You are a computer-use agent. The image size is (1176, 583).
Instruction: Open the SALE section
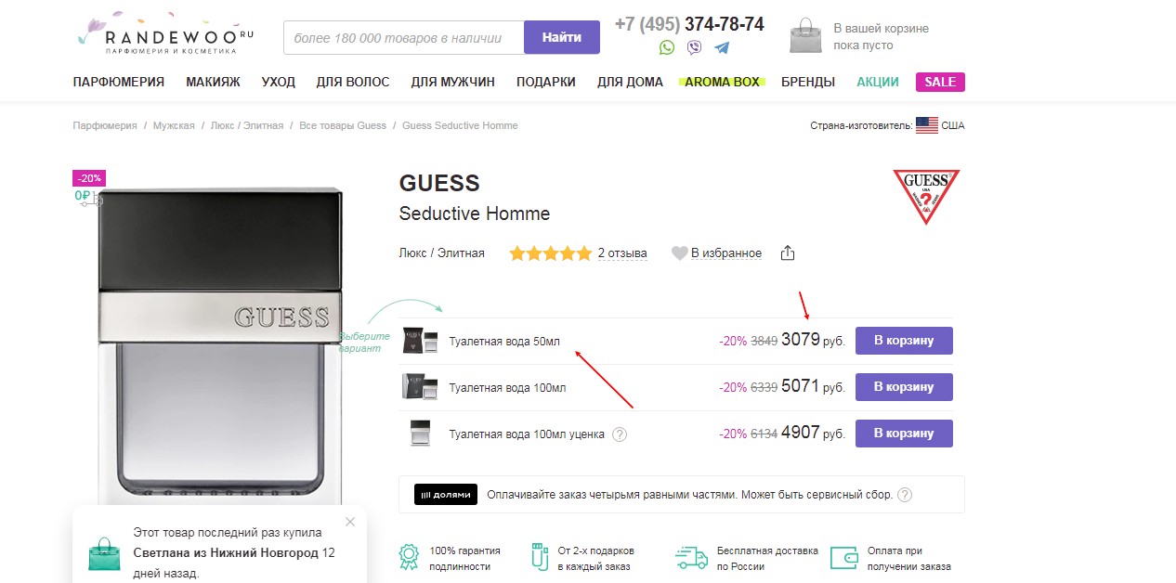940,82
